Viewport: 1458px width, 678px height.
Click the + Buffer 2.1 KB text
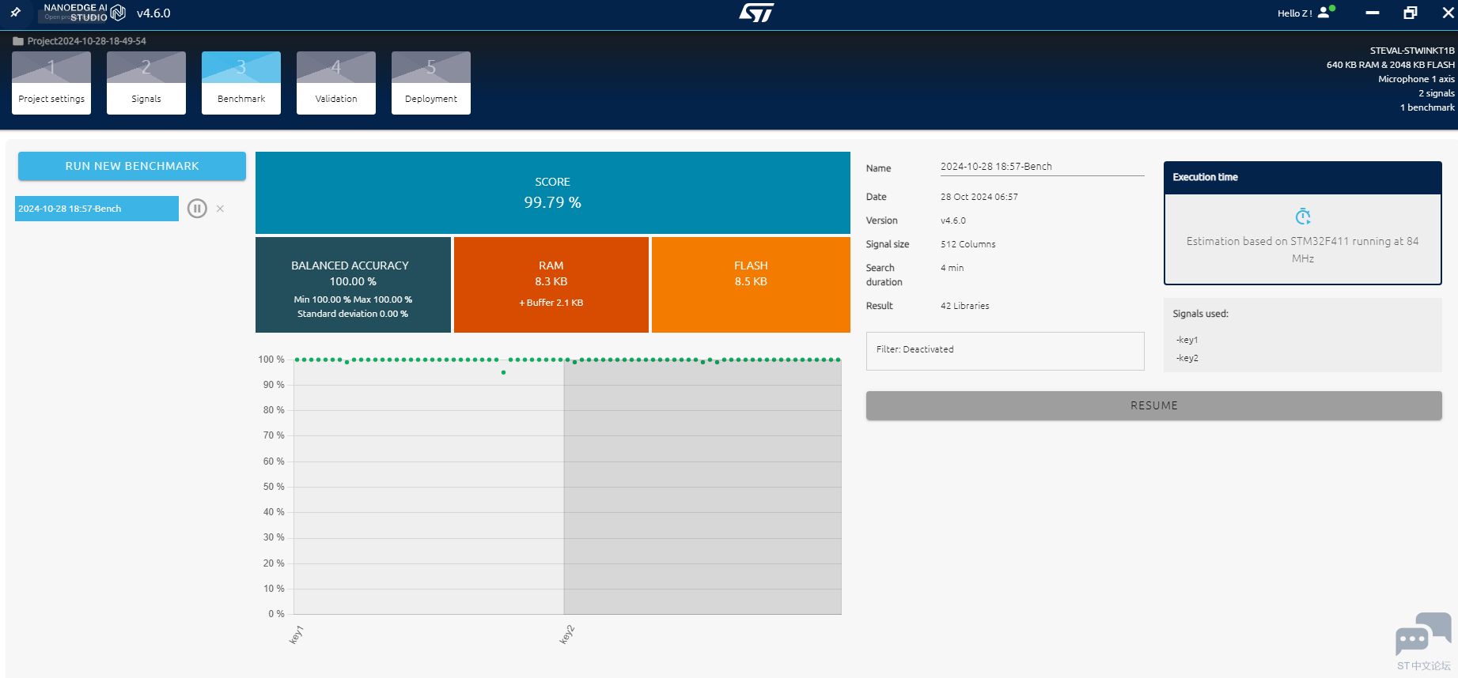tap(551, 303)
